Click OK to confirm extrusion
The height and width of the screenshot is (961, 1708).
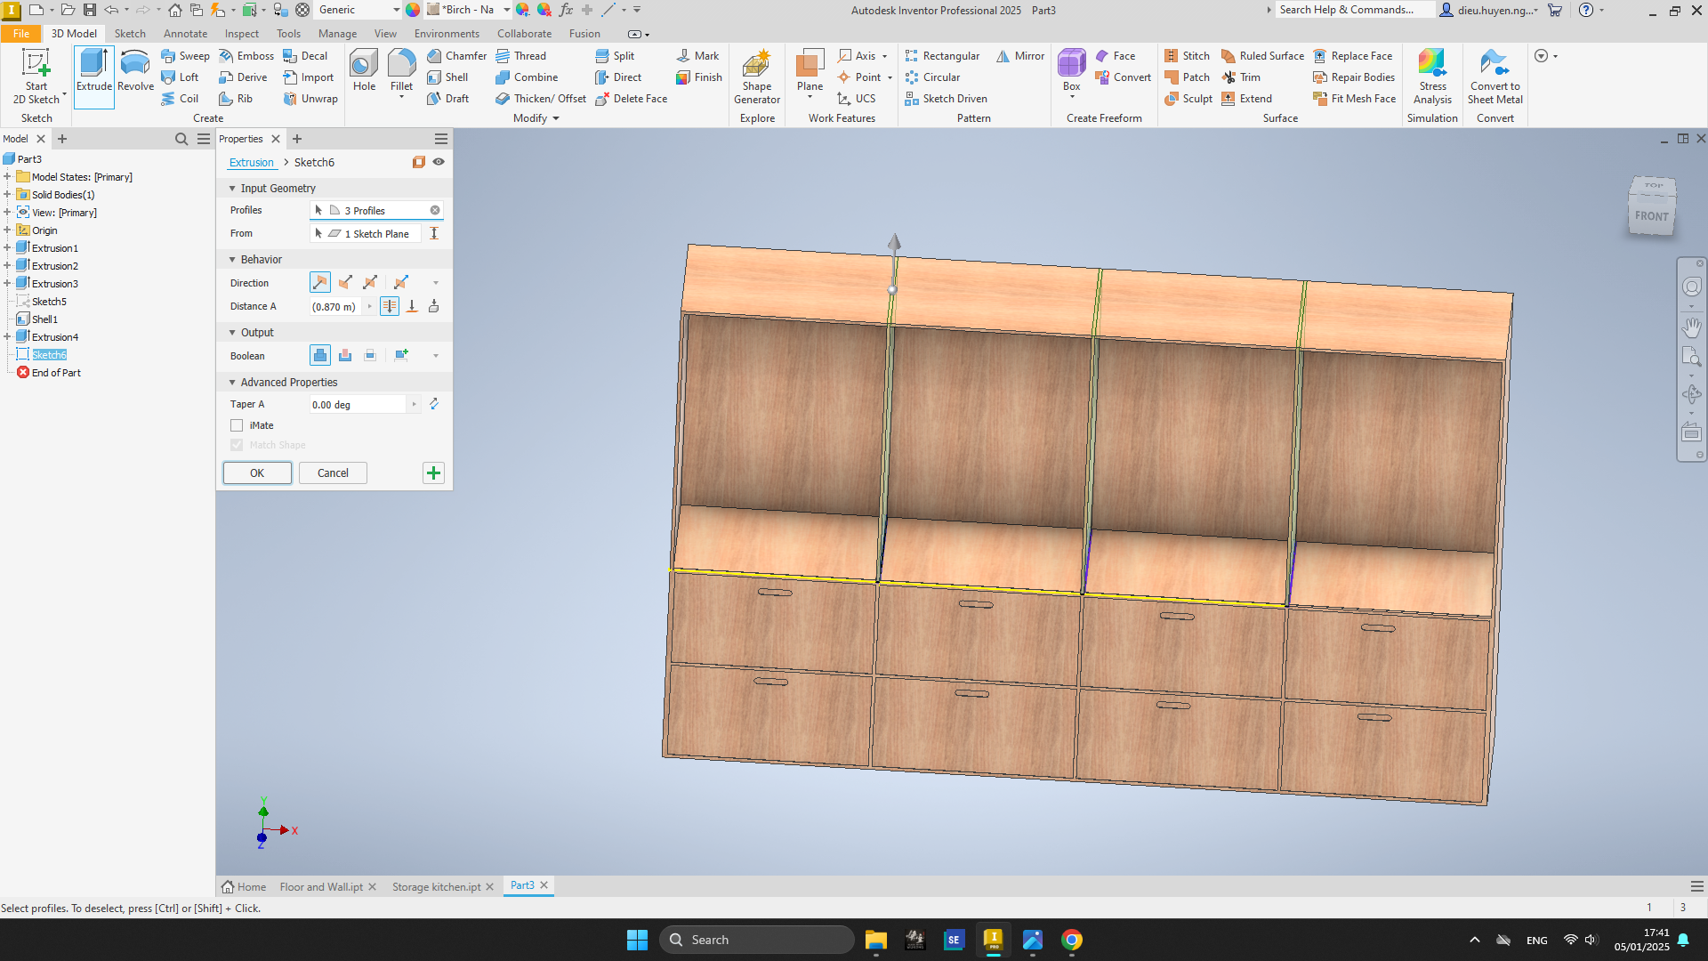[257, 472]
